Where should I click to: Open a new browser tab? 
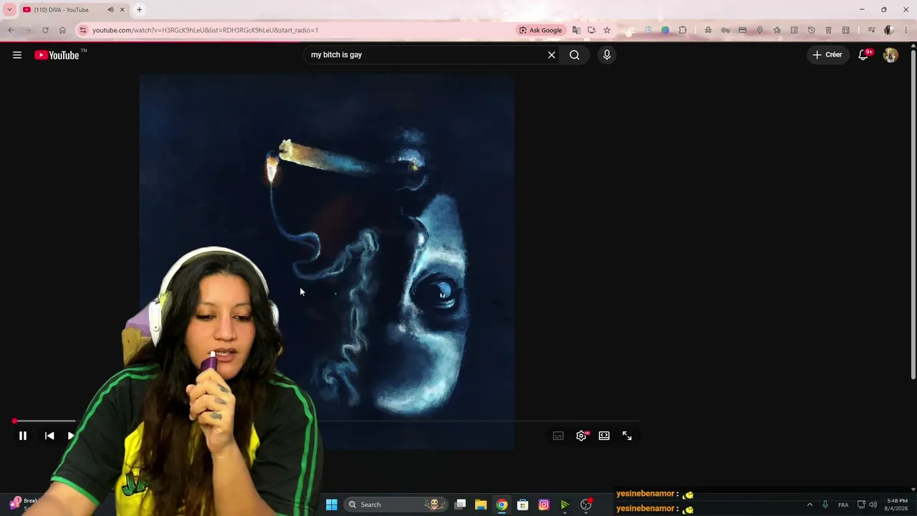[139, 10]
